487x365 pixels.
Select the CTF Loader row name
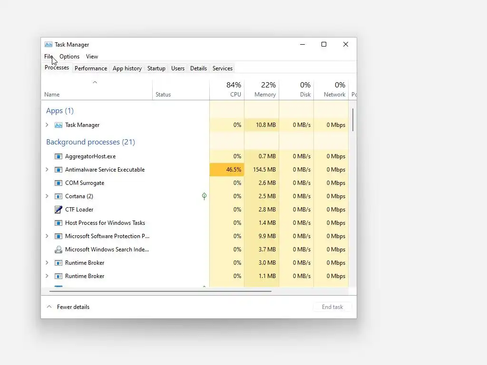(79, 210)
